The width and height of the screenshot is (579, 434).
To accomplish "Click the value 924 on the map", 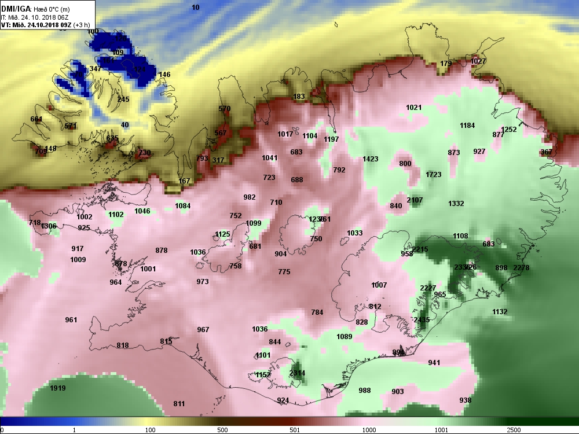I will (283, 400).
